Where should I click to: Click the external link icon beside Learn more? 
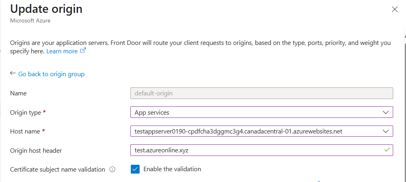pyautogui.click(x=83, y=51)
